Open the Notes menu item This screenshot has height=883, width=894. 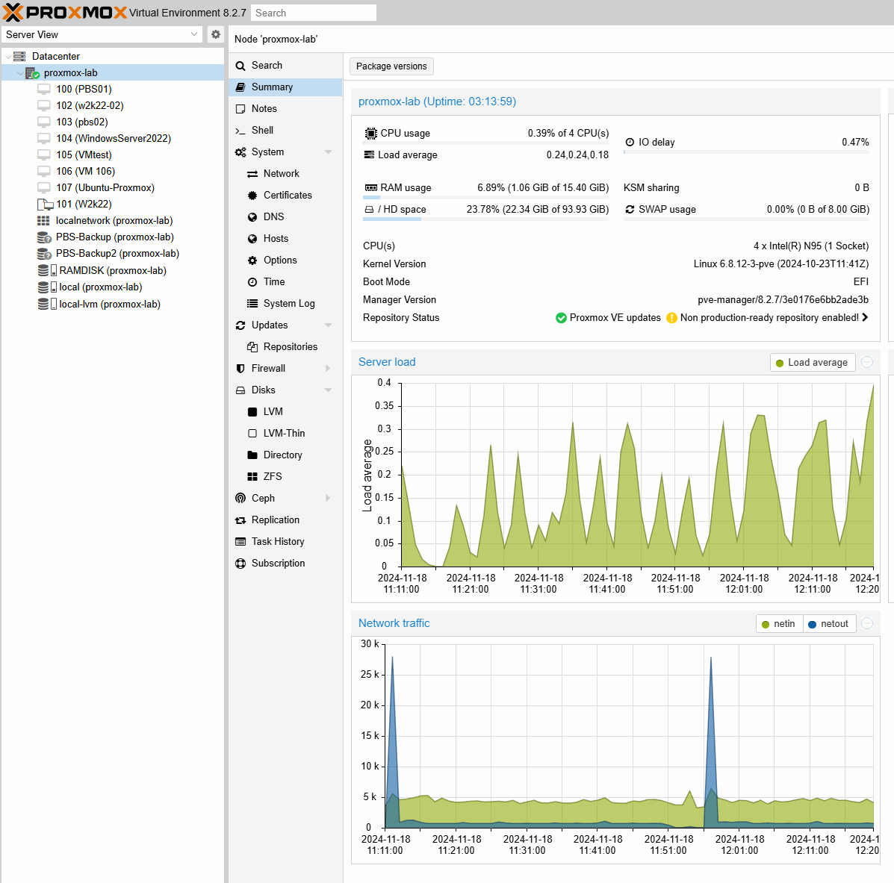pyautogui.click(x=264, y=109)
